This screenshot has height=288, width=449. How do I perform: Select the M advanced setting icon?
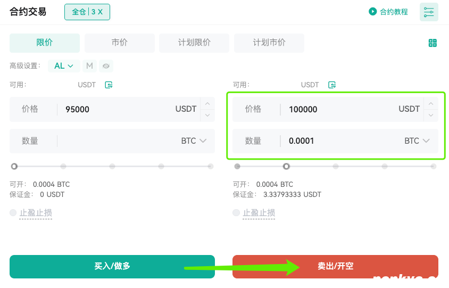pos(89,66)
